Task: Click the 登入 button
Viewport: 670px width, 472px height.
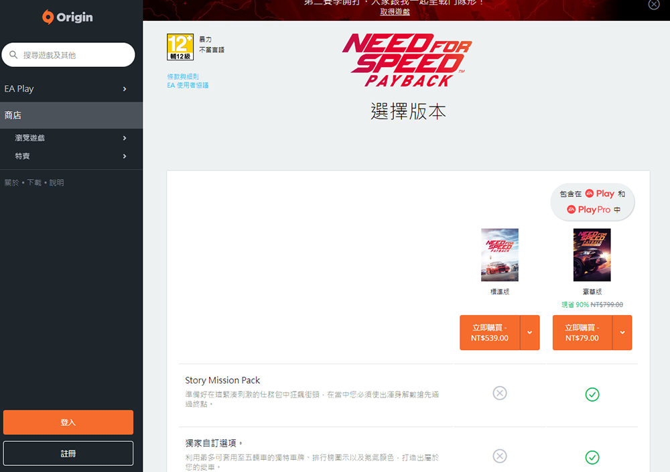Action: coord(68,422)
